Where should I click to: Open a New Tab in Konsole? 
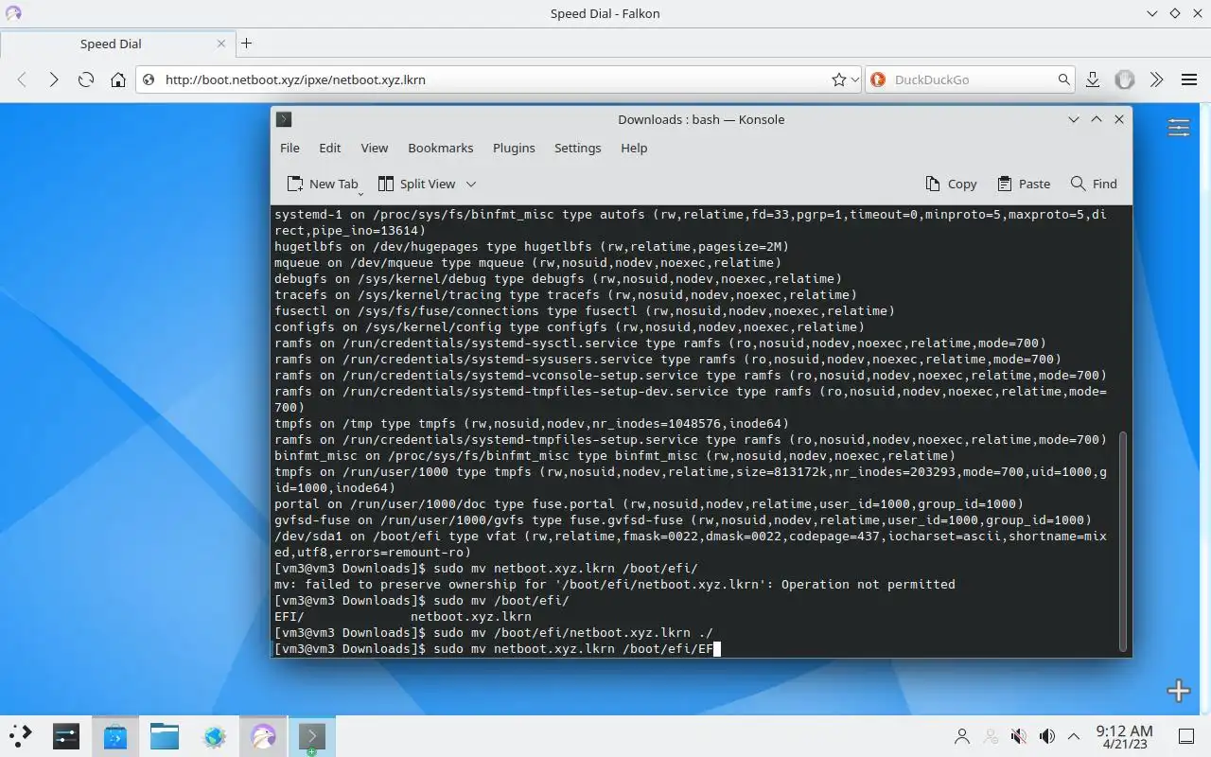(323, 184)
